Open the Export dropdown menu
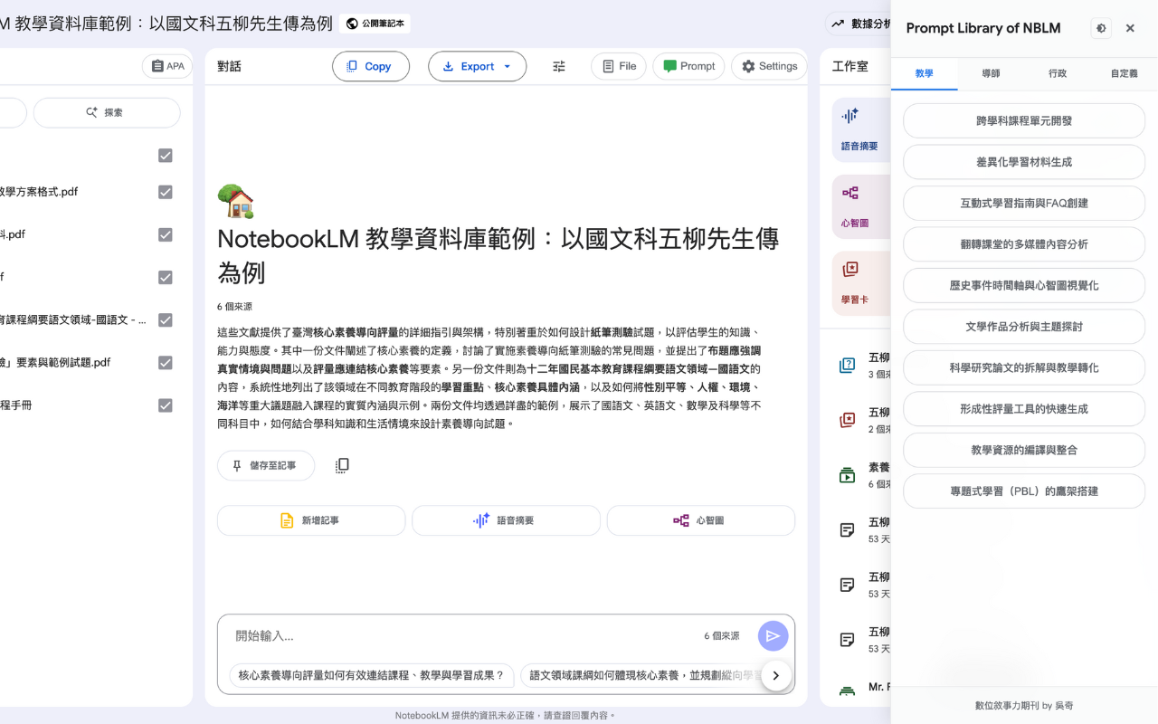Viewport: 1158px width, 724px height. click(x=477, y=65)
